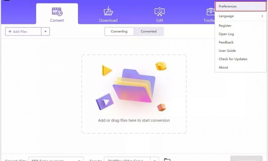
Task: Click the colorful folder illustration in drop zone
Action: click(x=134, y=86)
